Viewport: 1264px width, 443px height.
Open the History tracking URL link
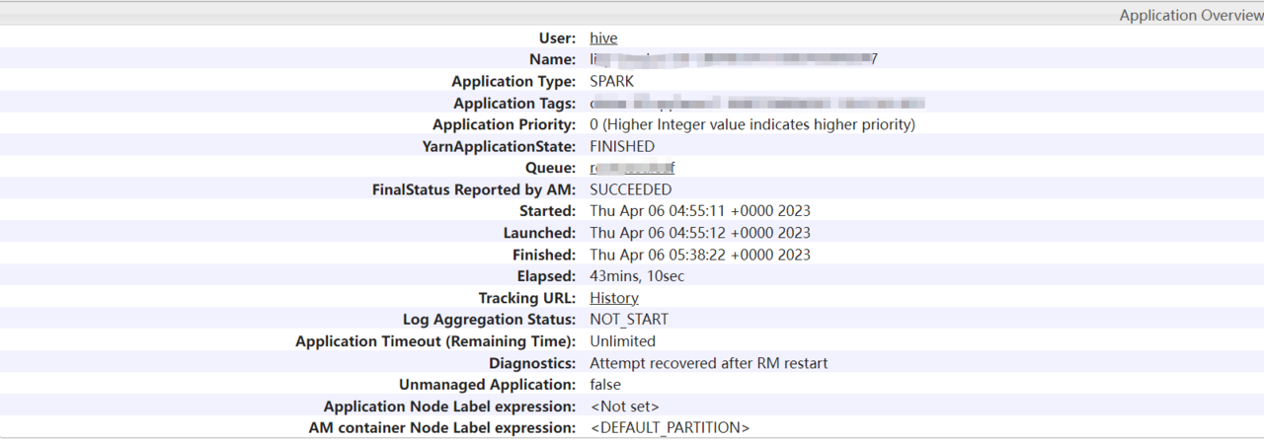click(613, 298)
